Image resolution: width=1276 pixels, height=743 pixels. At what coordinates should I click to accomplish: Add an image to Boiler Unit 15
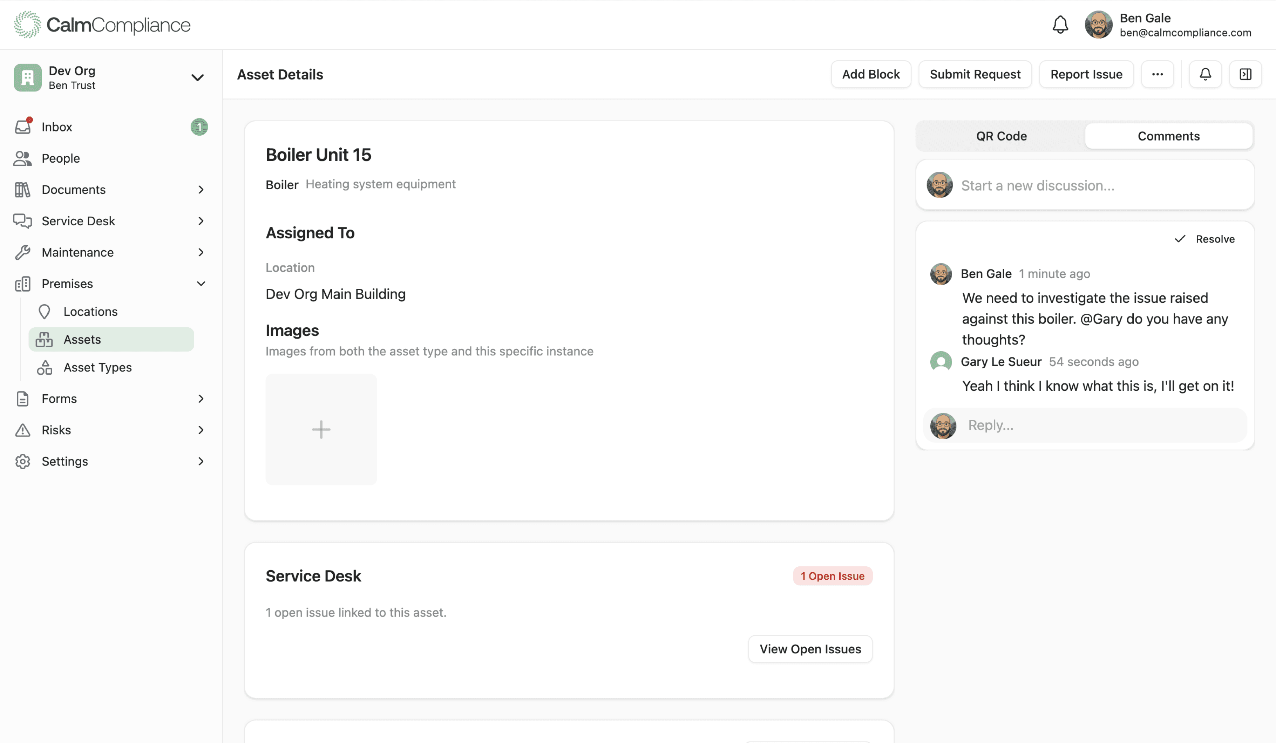point(321,429)
